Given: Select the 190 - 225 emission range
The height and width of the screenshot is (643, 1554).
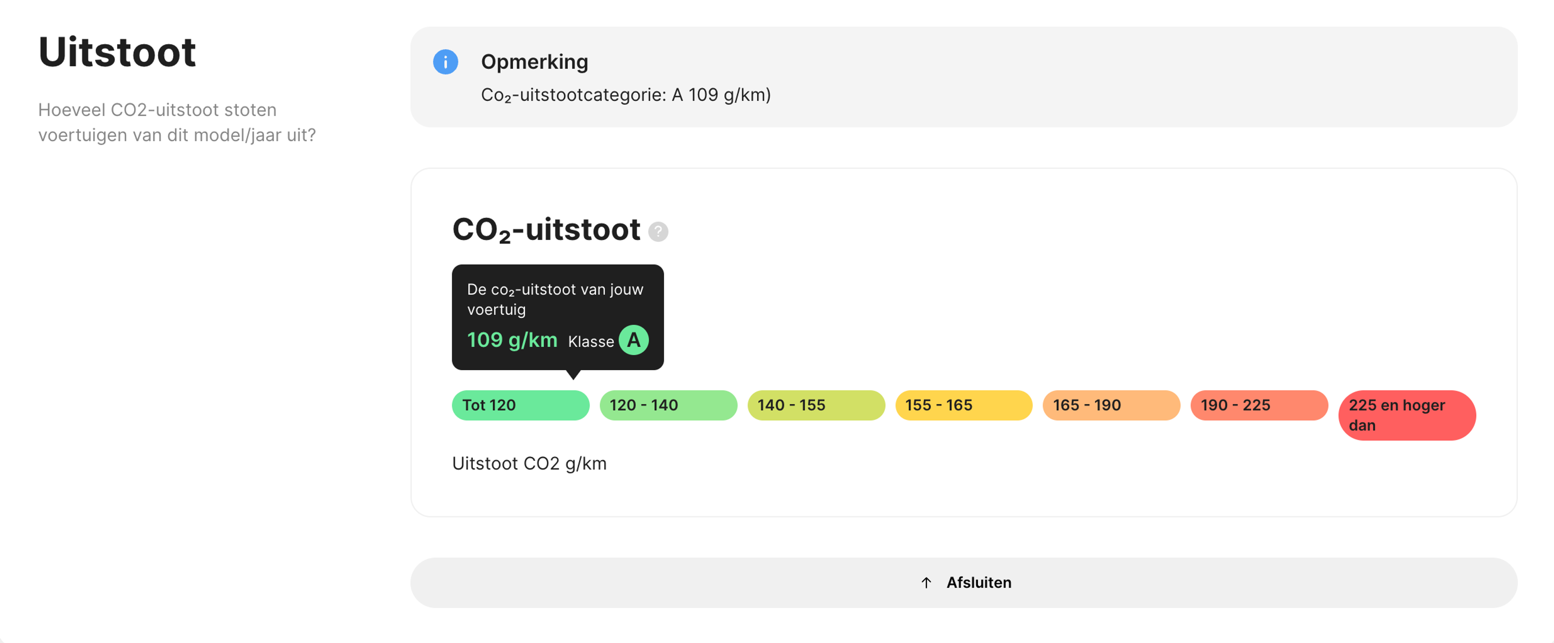Looking at the screenshot, I should [x=1259, y=405].
